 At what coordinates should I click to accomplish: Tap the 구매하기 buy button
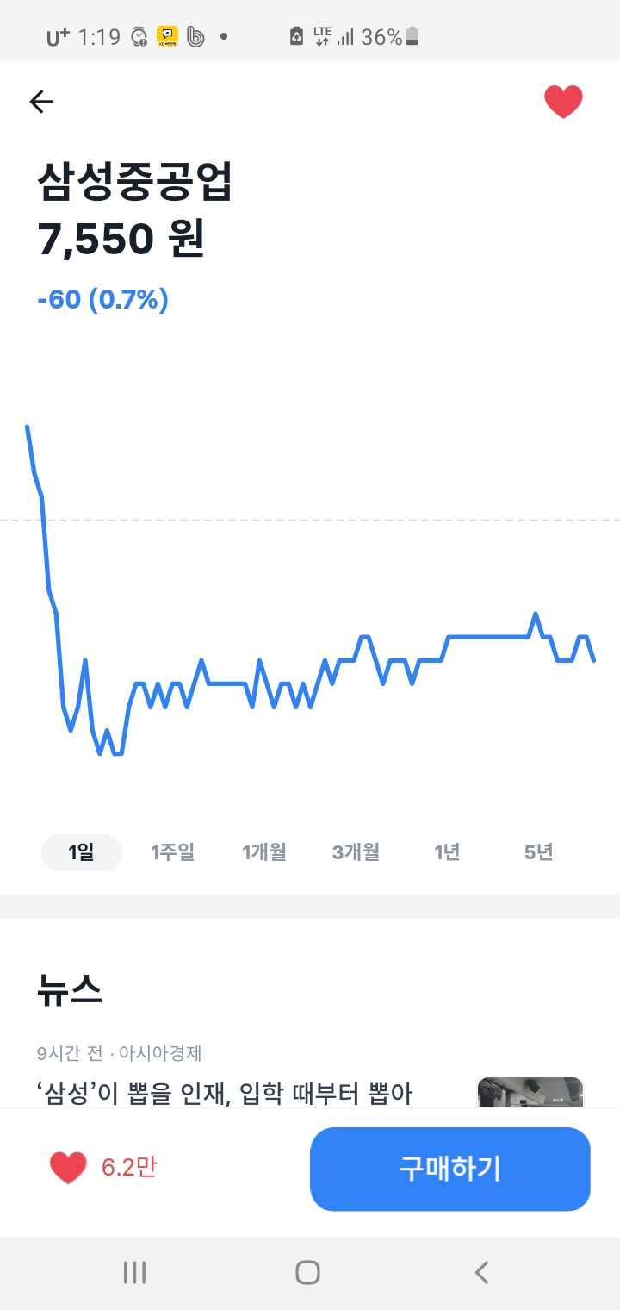(450, 1169)
